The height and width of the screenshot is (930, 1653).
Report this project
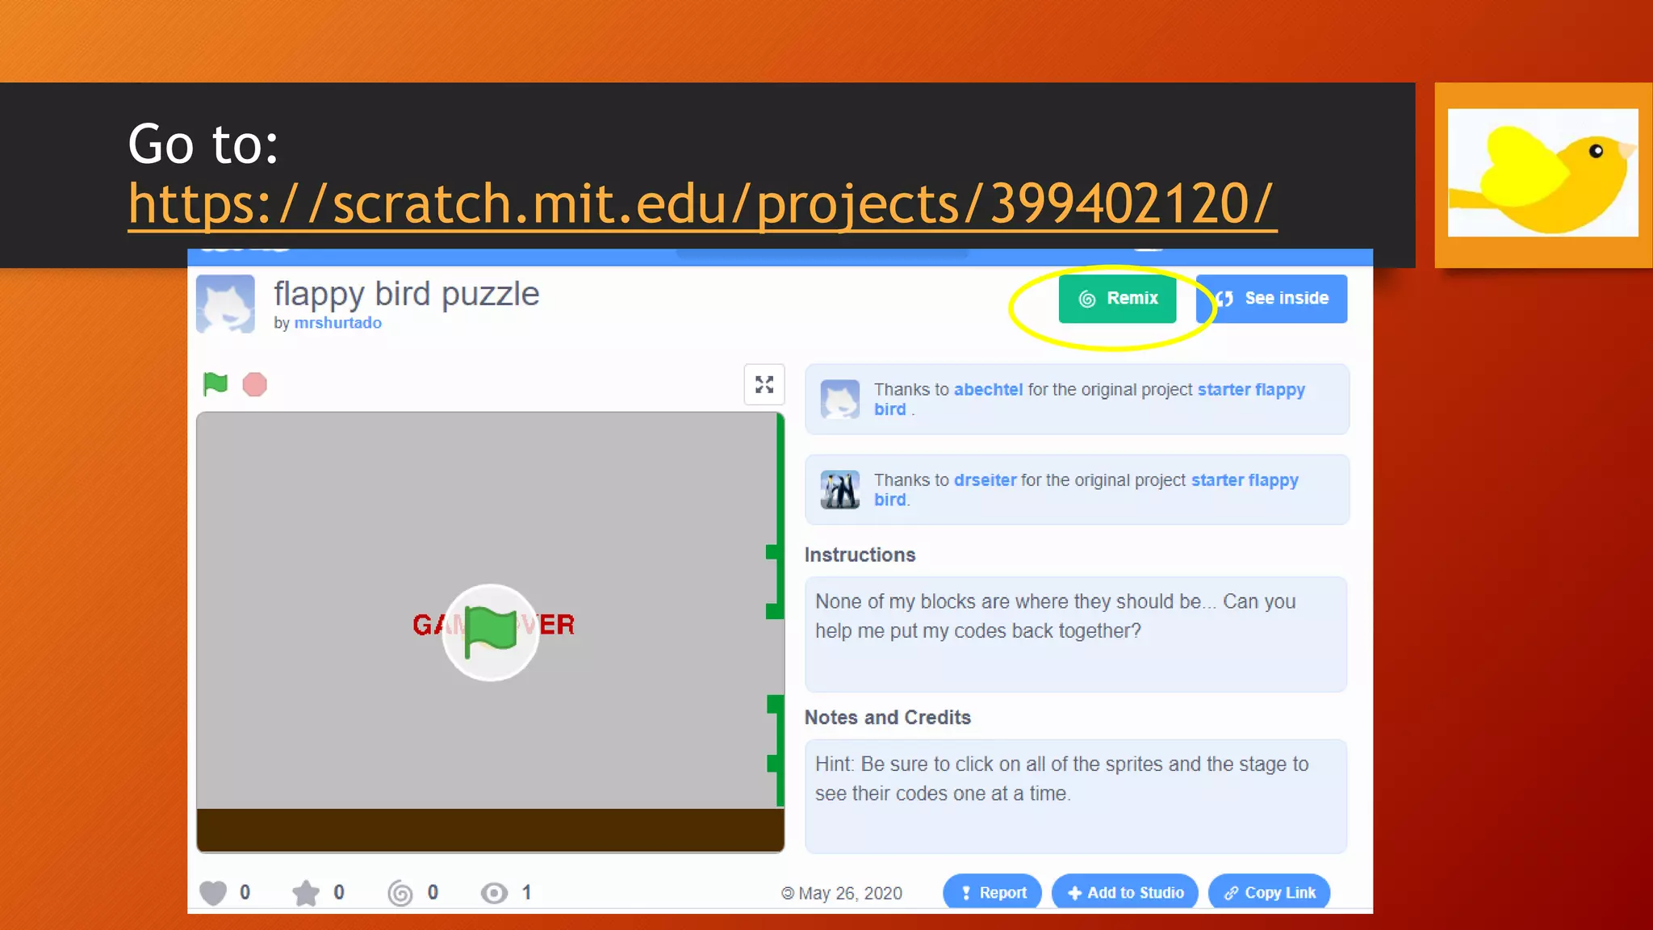tap(992, 892)
